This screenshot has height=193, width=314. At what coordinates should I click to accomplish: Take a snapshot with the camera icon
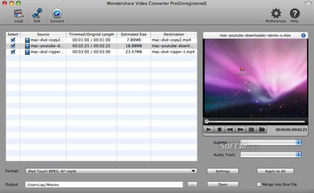pos(252,129)
